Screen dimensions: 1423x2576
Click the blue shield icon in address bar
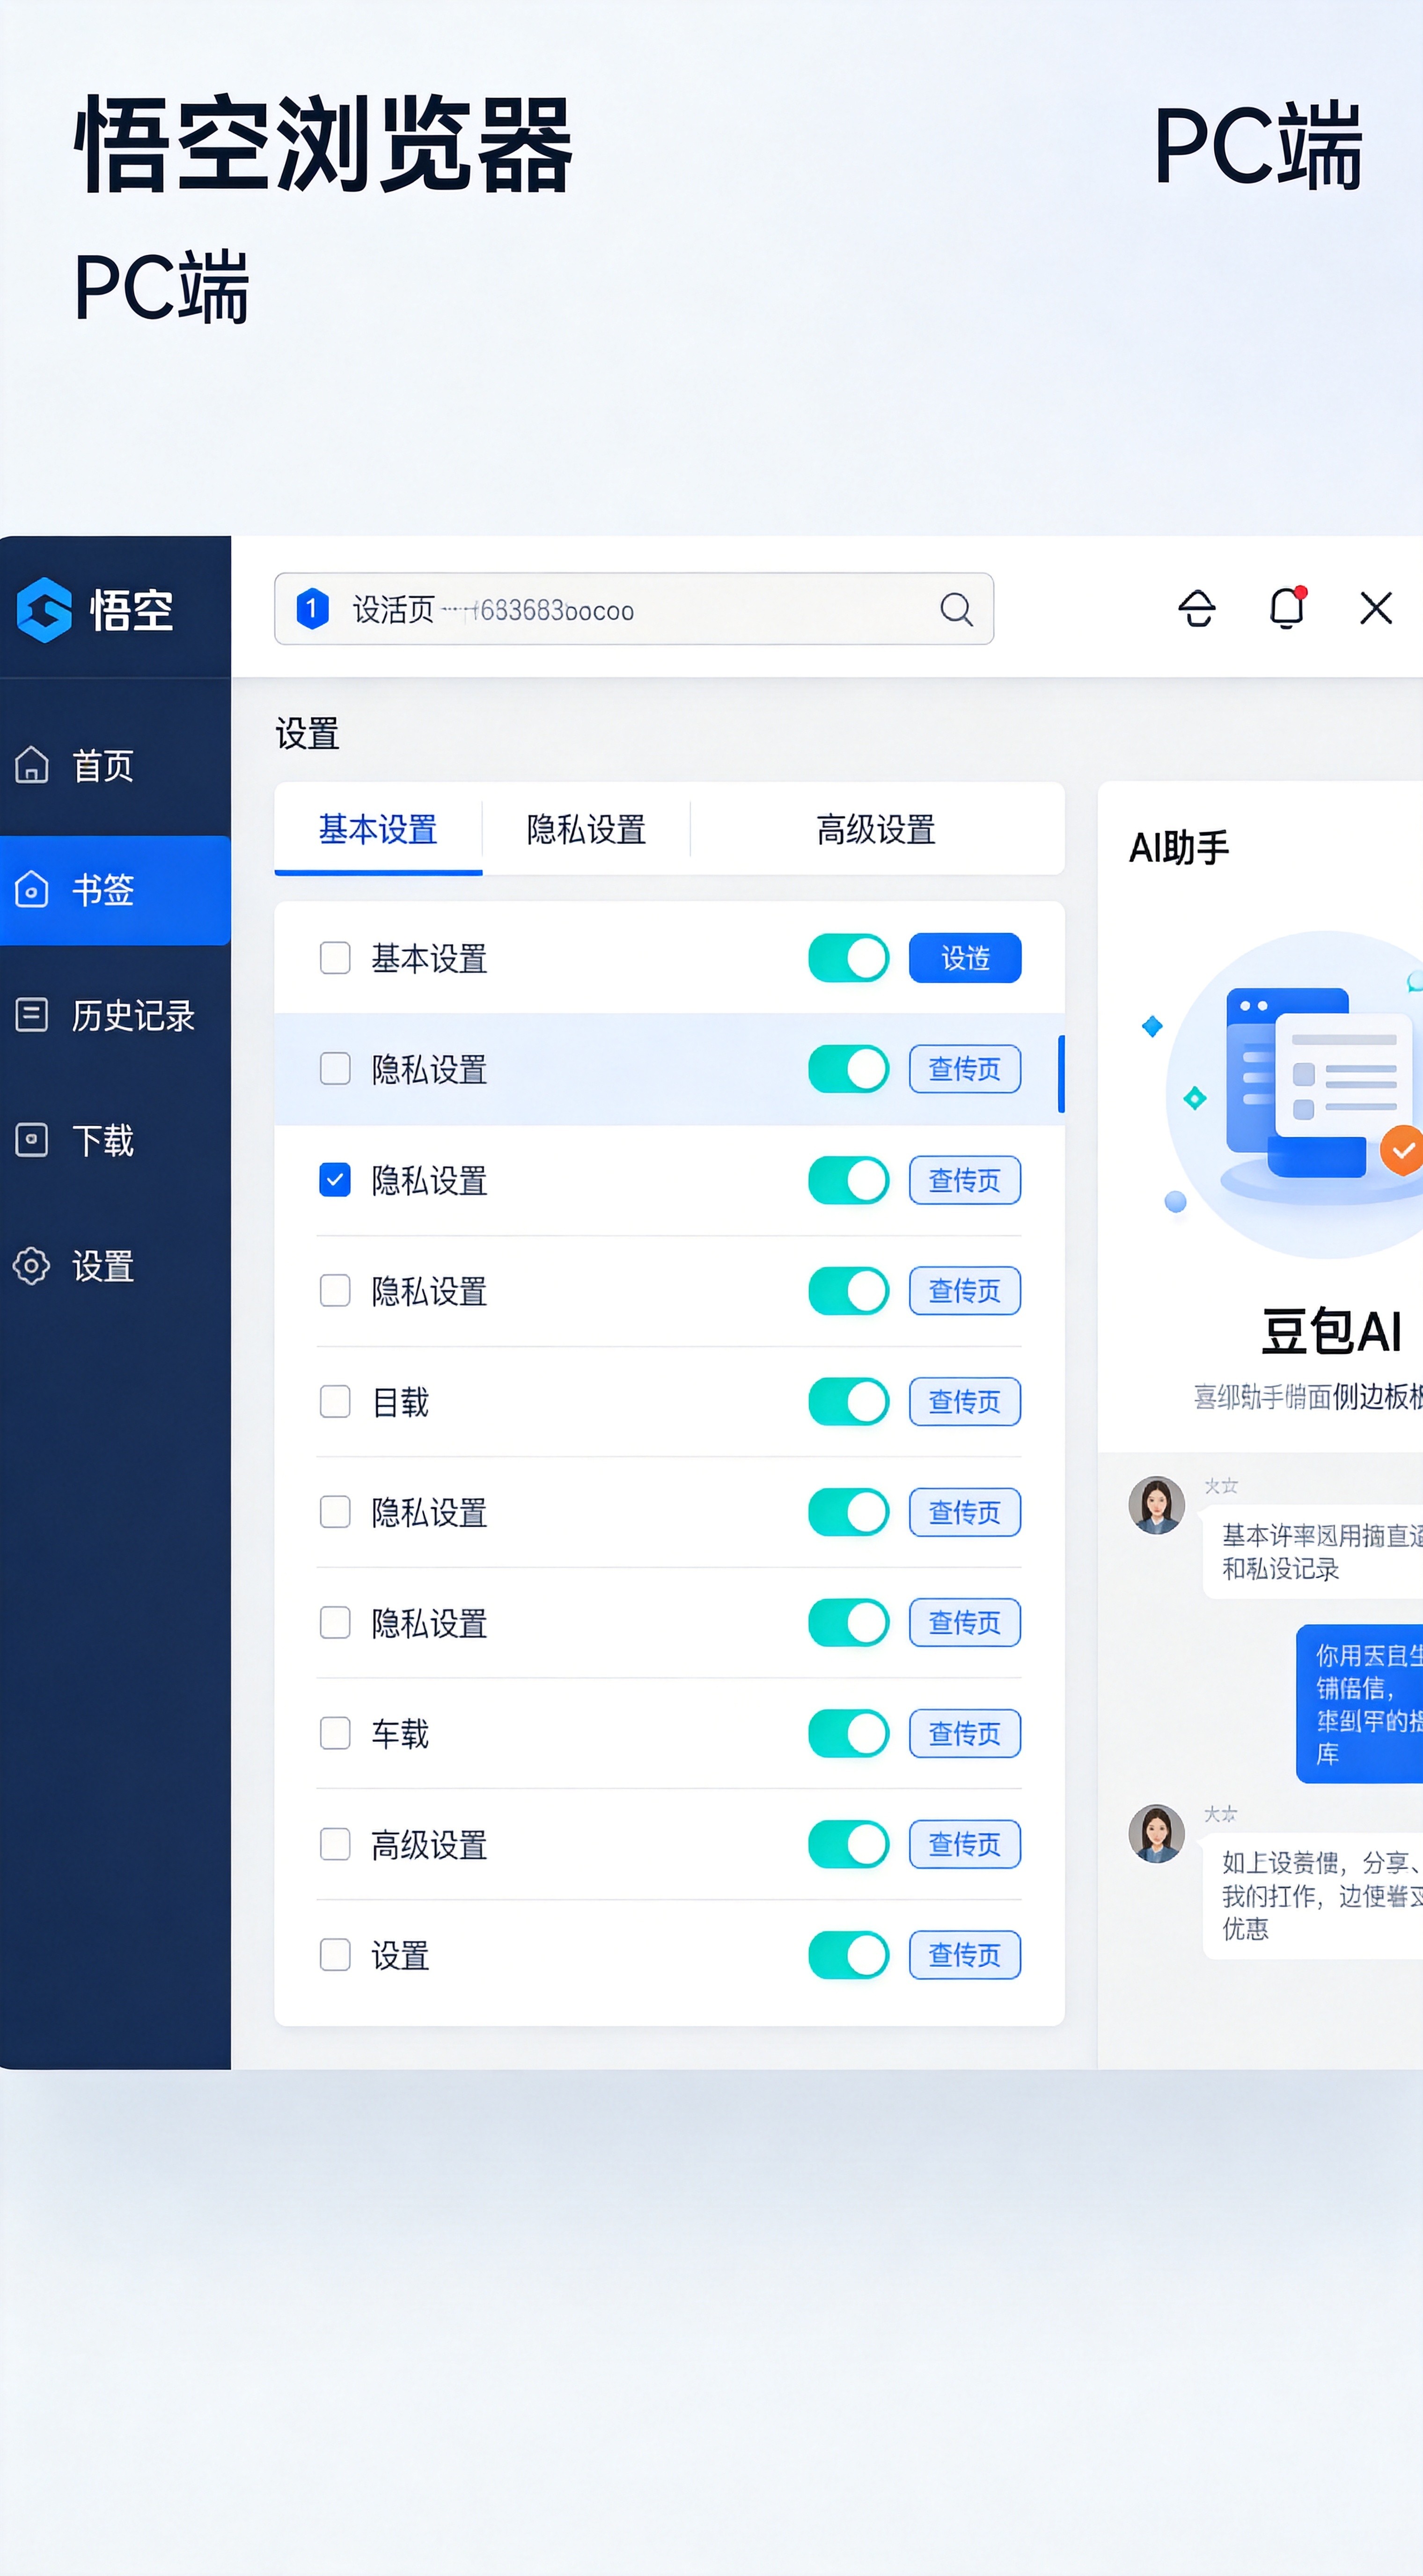click(312, 609)
